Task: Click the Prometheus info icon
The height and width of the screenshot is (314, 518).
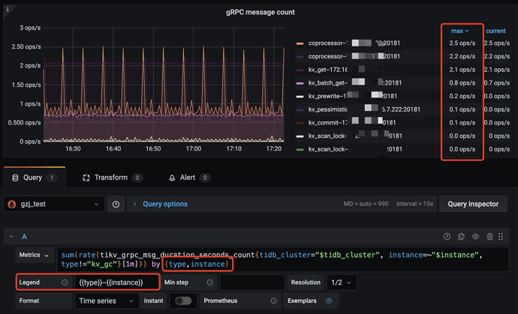Action: (273, 301)
